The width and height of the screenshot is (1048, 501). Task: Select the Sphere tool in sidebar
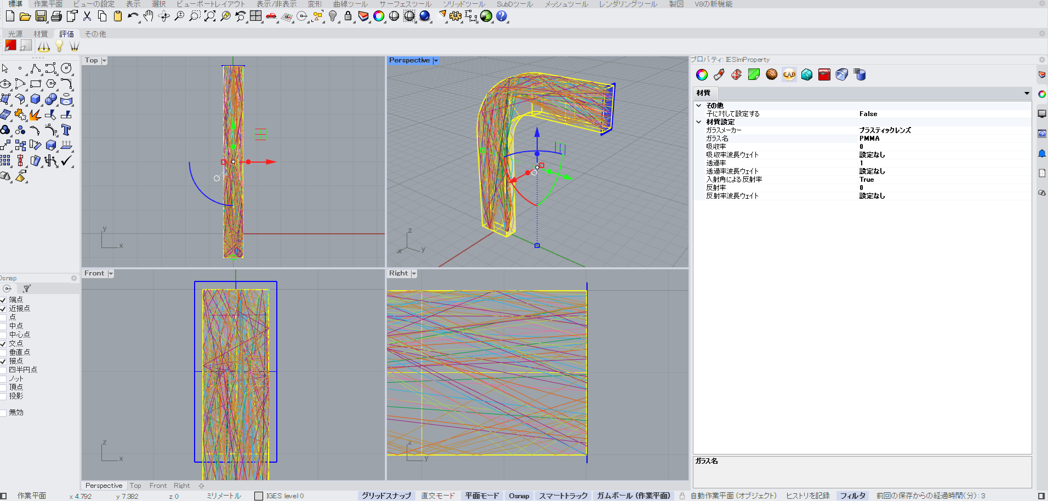click(50, 99)
